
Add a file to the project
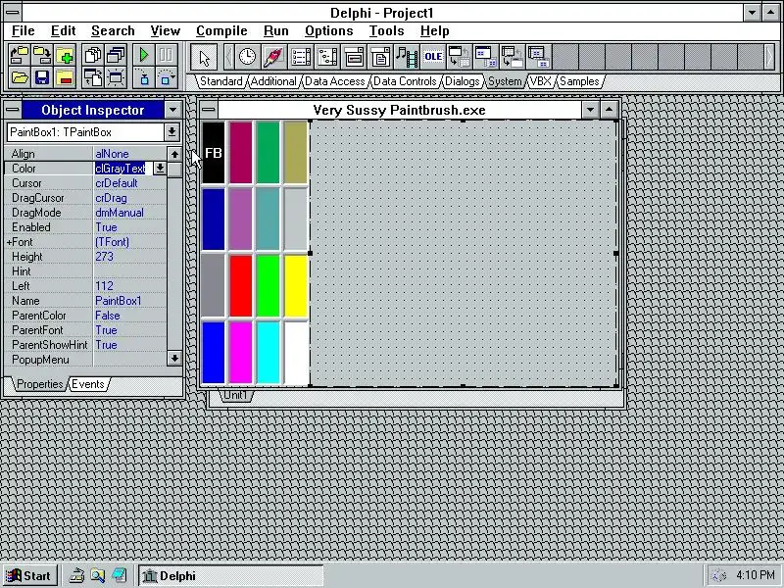(x=65, y=56)
